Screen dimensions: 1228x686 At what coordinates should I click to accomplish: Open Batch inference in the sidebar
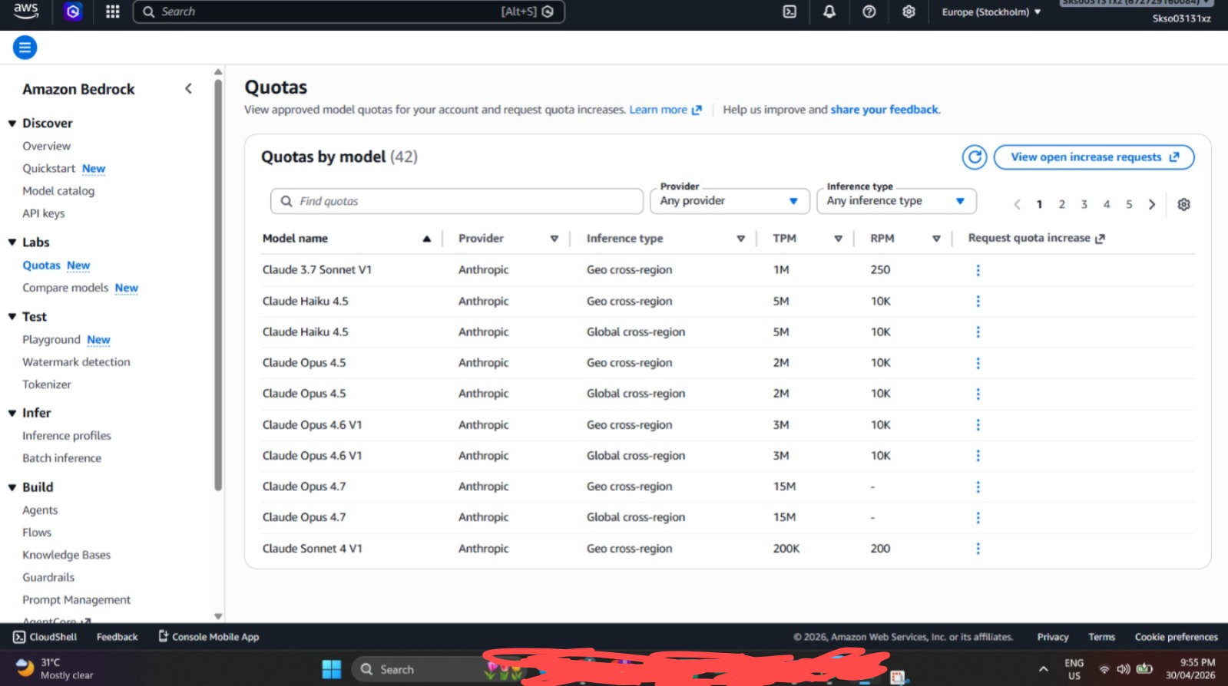point(62,458)
